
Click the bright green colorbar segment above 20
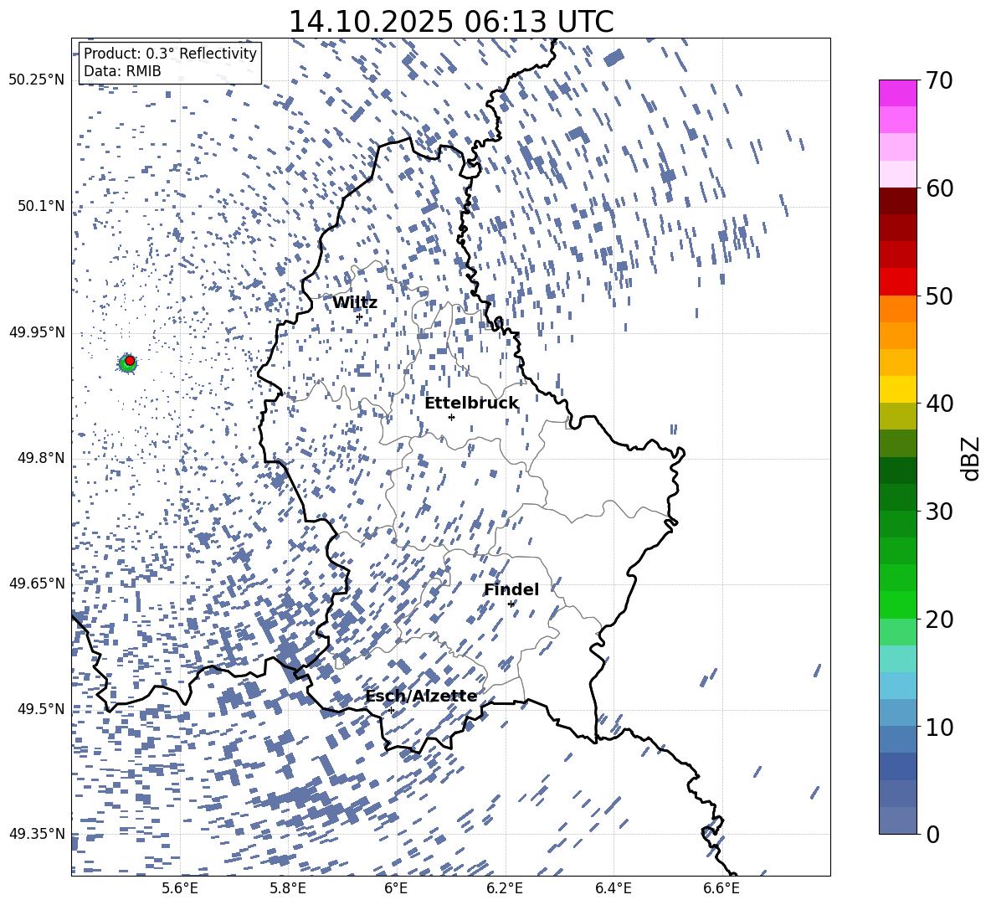coord(897,604)
